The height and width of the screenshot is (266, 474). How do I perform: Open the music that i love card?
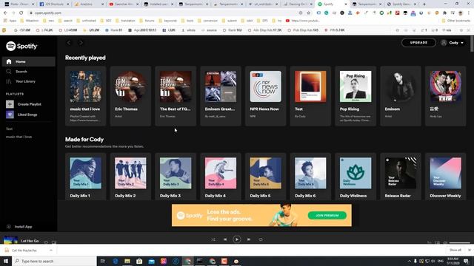point(86,96)
